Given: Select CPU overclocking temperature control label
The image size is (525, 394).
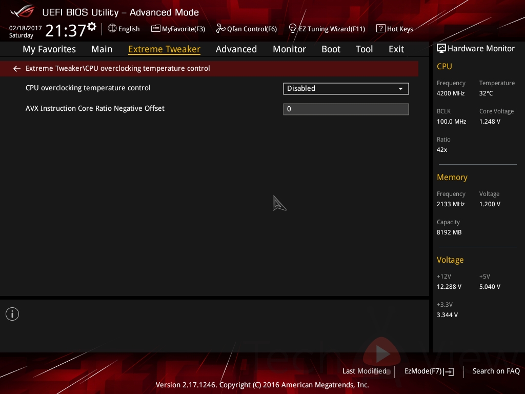Looking at the screenshot, I should pyautogui.click(x=88, y=88).
